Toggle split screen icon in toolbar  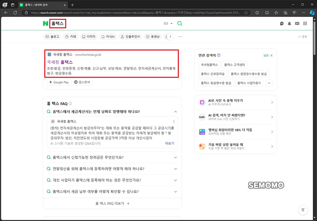(x=267, y=13)
